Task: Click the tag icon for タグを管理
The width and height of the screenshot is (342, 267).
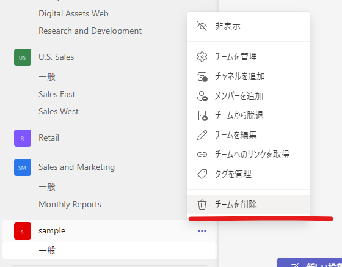Action: click(x=202, y=174)
